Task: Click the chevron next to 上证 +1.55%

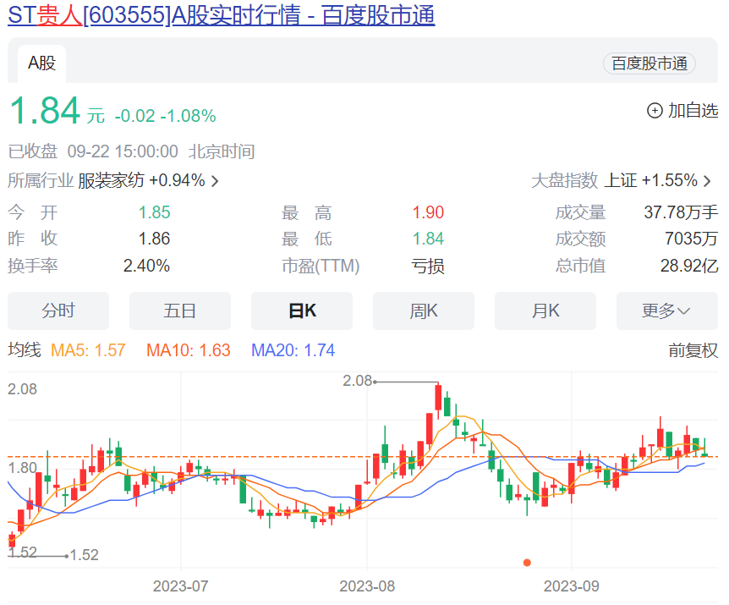Action: (707, 181)
